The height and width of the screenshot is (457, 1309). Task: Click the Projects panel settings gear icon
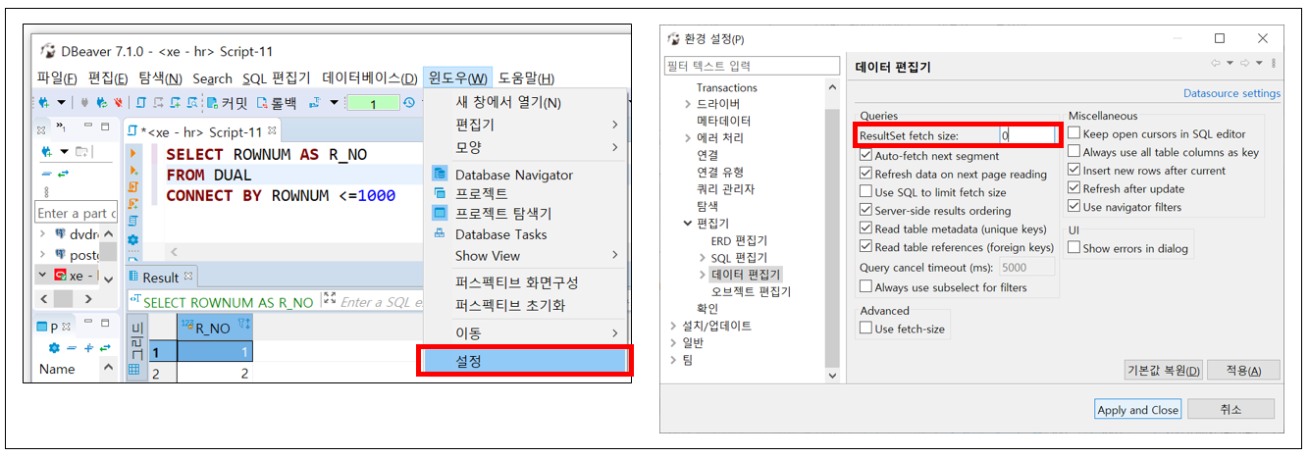coord(55,348)
